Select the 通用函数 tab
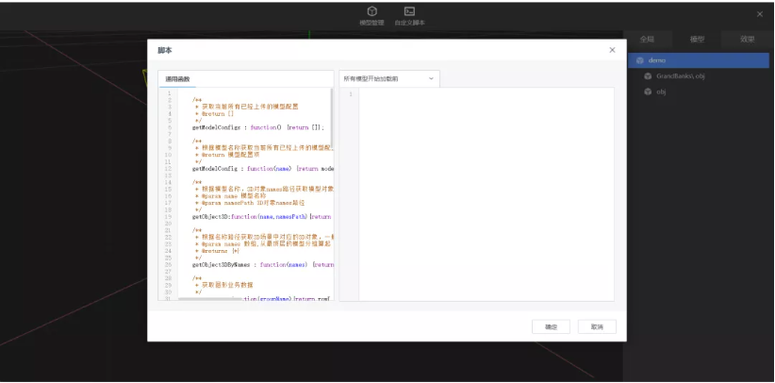 (177, 79)
